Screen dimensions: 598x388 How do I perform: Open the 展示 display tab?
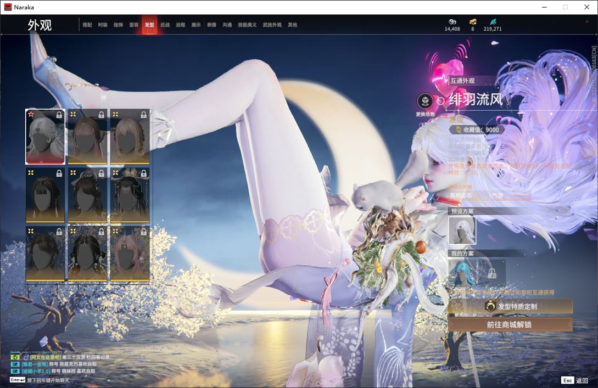coord(196,25)
